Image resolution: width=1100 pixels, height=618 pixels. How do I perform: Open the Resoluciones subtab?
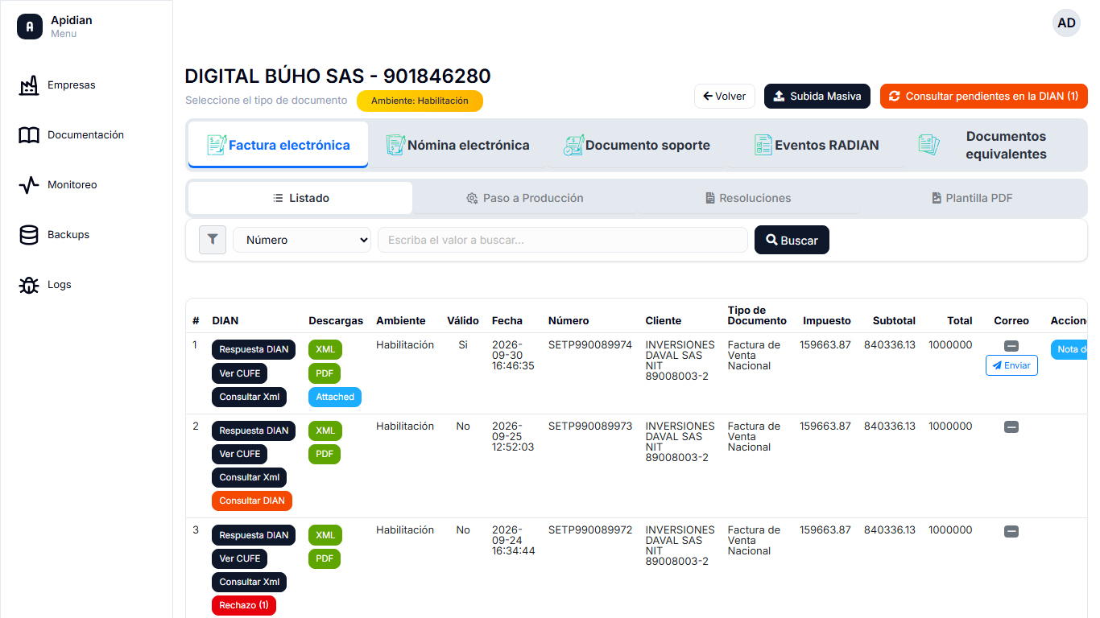748,198
